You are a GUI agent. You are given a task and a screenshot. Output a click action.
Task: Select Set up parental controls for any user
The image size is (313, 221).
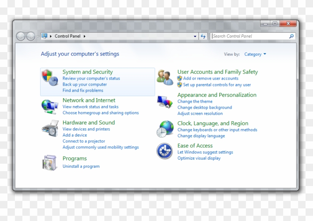[217, 85]
